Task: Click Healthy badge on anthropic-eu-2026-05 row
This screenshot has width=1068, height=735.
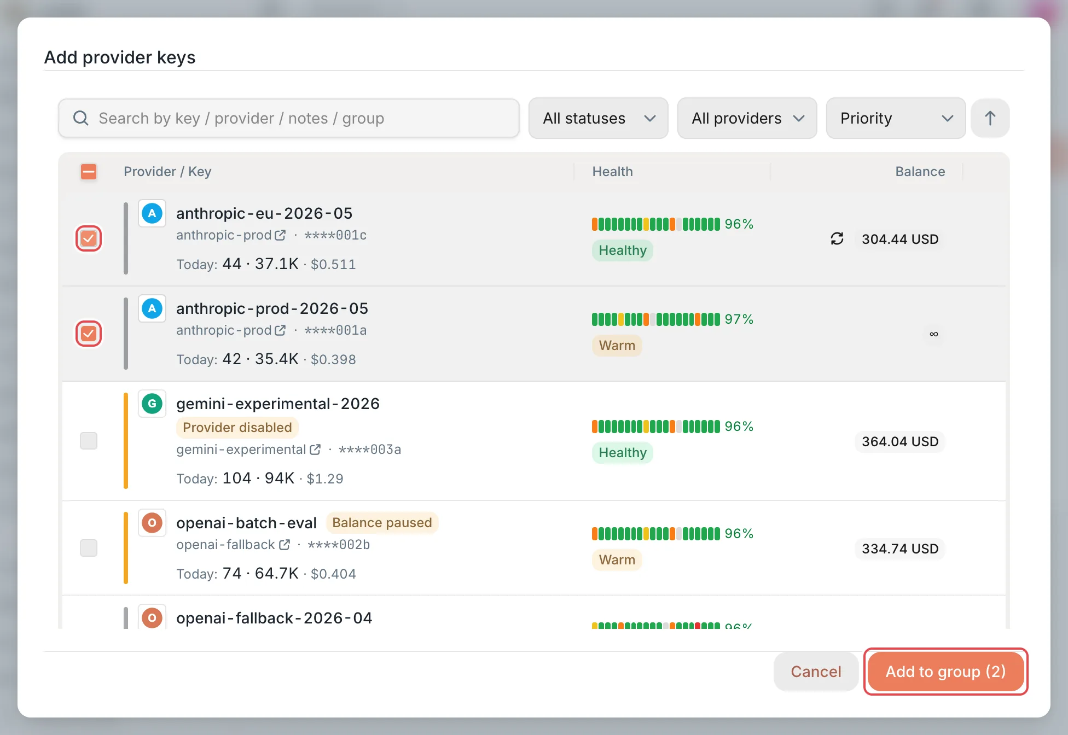Action: 623,250
